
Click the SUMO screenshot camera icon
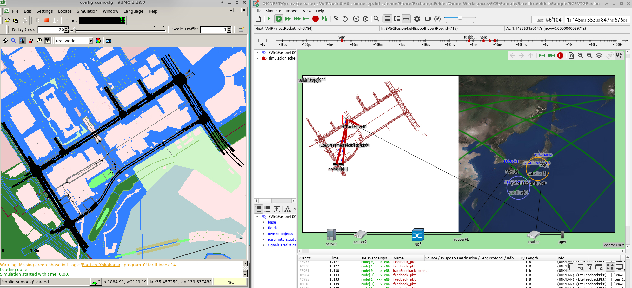(109, 41)
